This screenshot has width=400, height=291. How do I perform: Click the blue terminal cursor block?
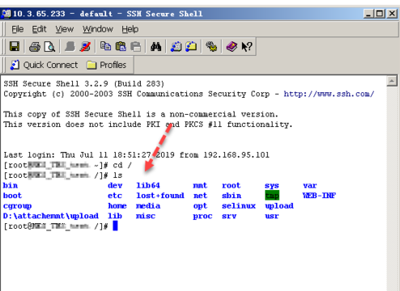[x=115, y=226]
